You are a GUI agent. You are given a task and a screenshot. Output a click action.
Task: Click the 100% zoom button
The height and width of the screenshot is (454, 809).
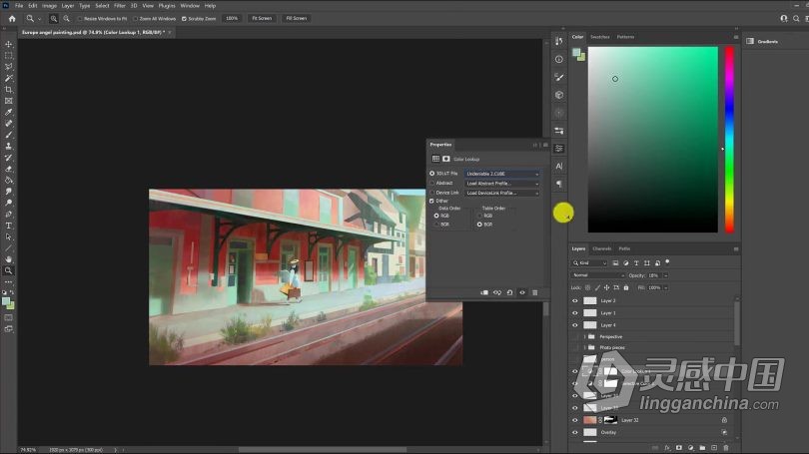point(232,19)
